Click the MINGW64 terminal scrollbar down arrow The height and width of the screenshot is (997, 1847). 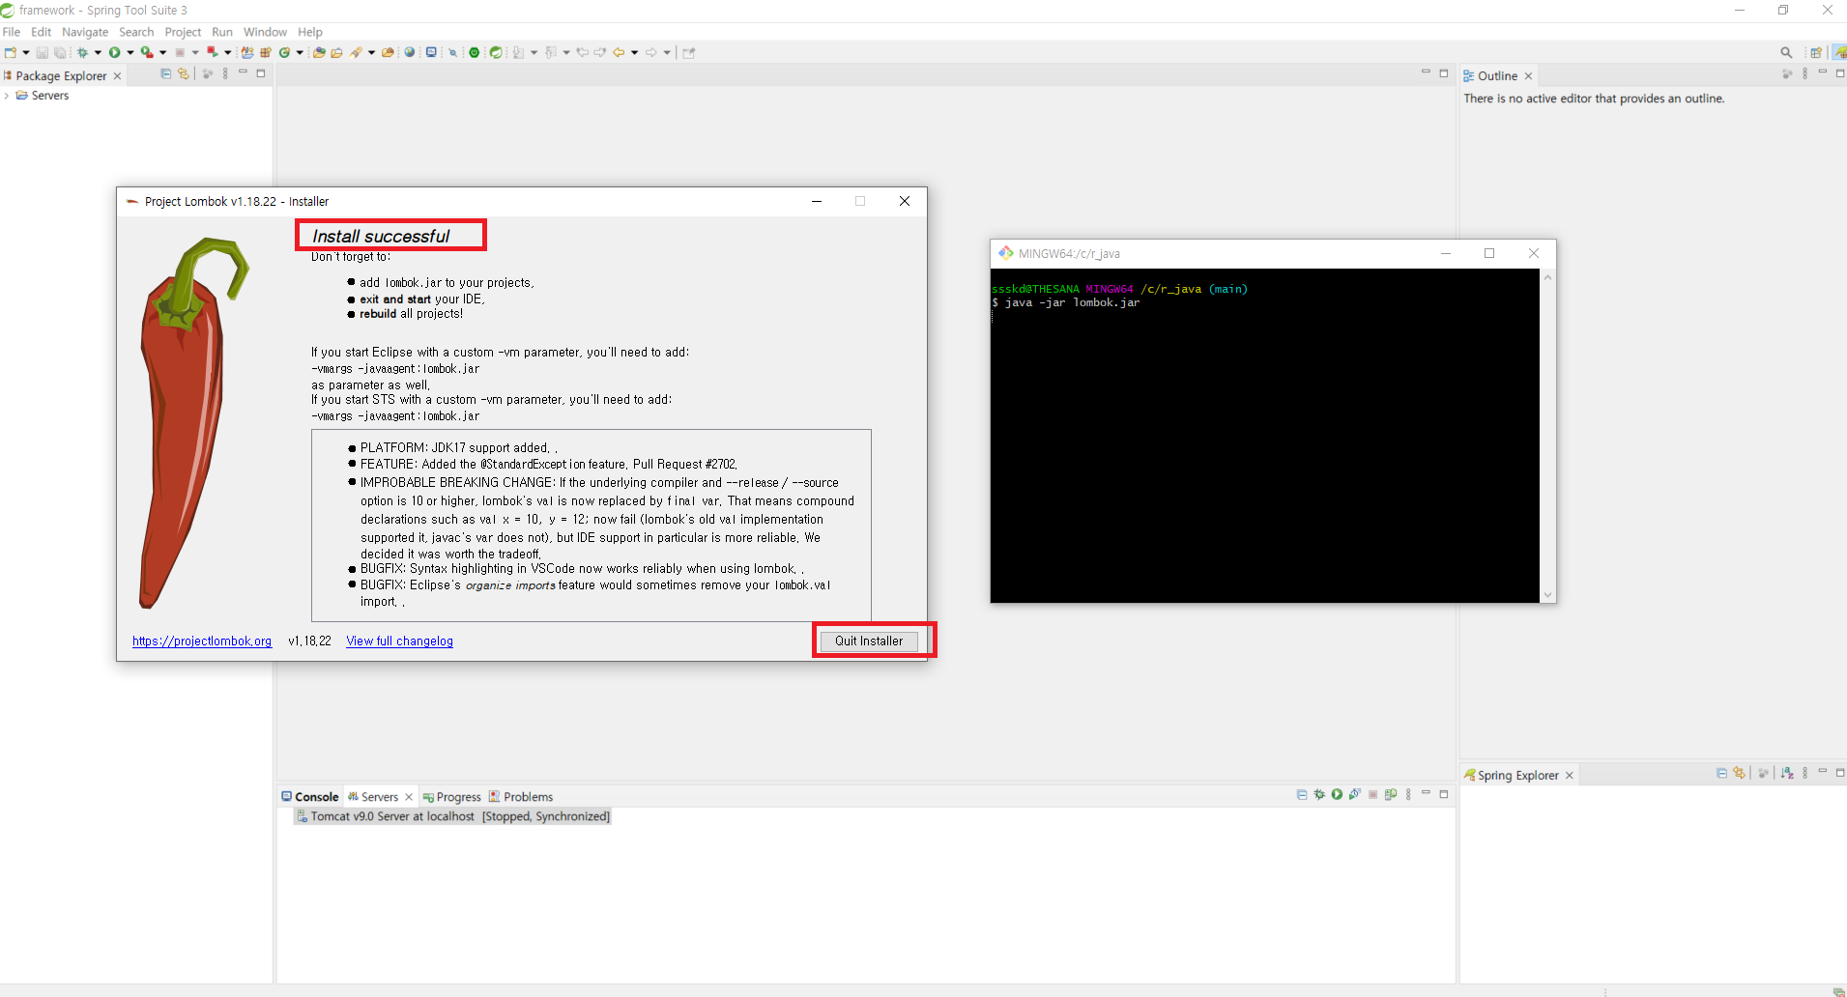[x=1548, y=595]
